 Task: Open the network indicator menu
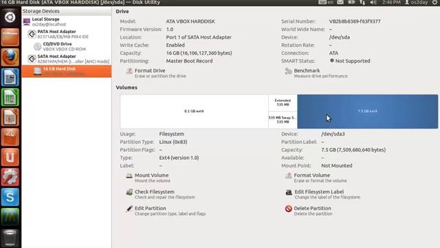362,3
